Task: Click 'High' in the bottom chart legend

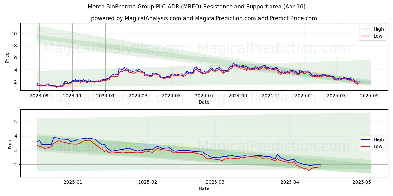Action: click(379, 139)
